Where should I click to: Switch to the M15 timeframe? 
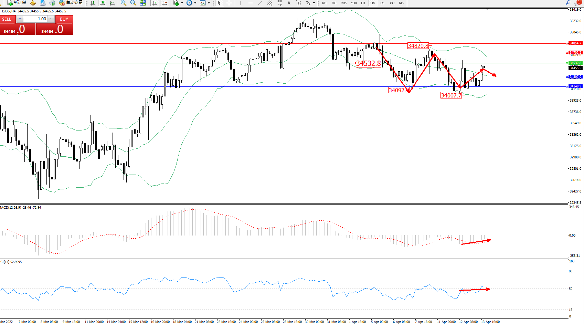(x=344, y=3)
